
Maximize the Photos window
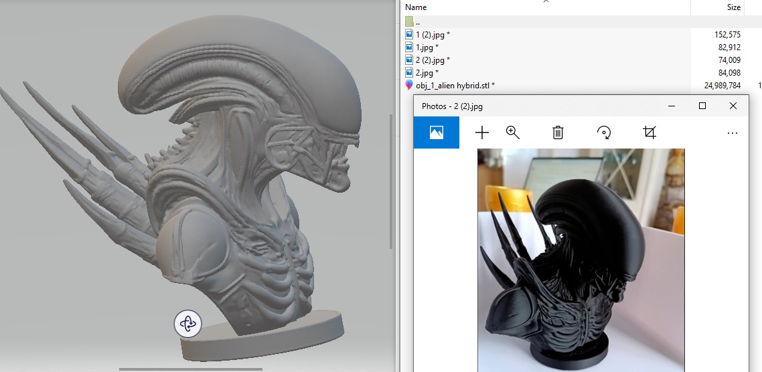[x=702, y=106]
